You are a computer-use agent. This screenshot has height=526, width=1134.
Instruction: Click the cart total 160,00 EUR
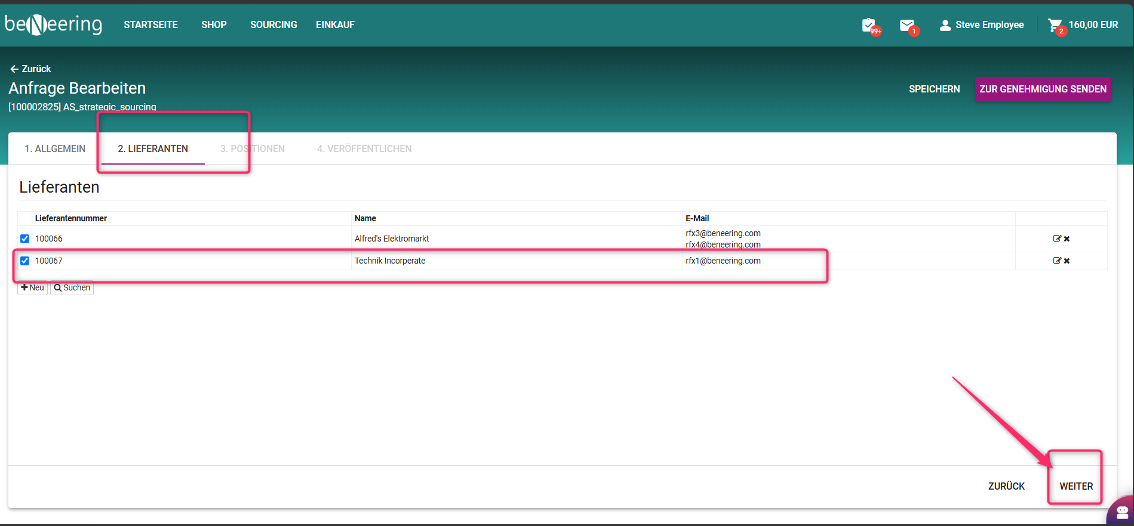point(1093,24)
